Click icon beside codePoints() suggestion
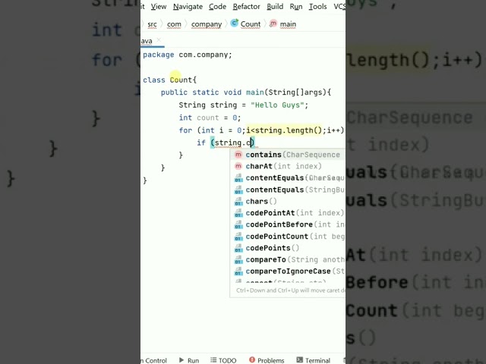 [x=238, y=248]
